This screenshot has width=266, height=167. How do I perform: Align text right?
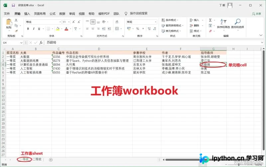(x=98, y=29)
